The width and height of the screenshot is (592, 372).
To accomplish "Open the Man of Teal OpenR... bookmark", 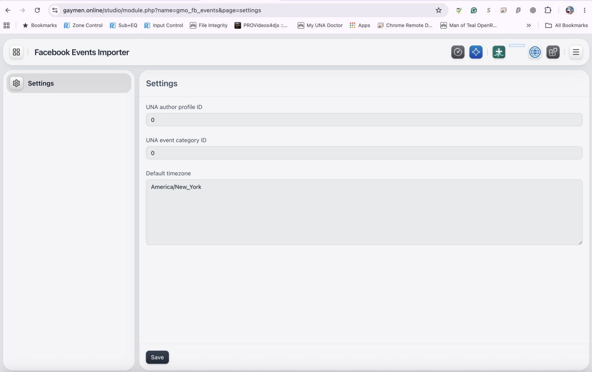I will coord(469,25).
